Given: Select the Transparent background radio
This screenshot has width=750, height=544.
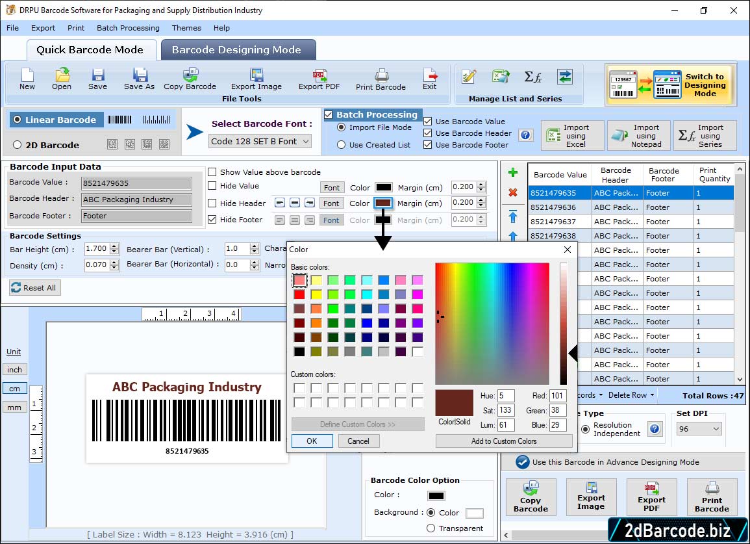Looking at the screenshot, I should point(431,528).
